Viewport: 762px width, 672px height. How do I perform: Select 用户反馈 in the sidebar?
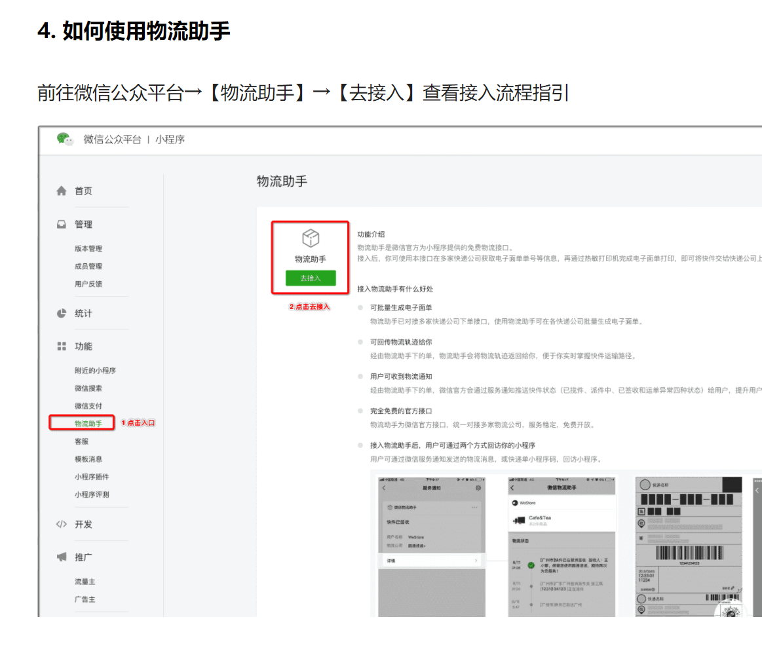(88, 284)
